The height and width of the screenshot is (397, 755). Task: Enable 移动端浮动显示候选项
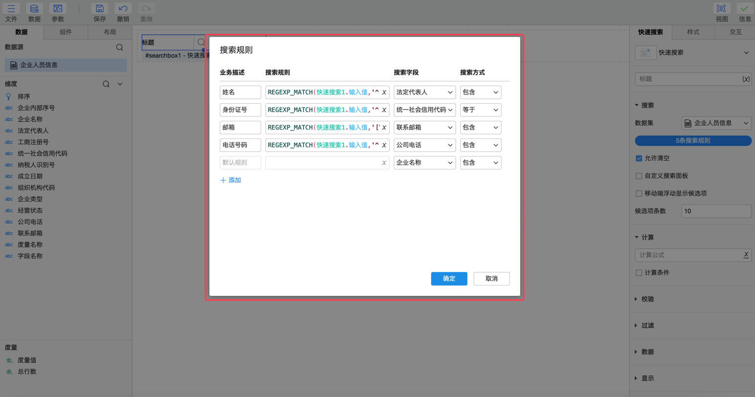pos(639,193)
